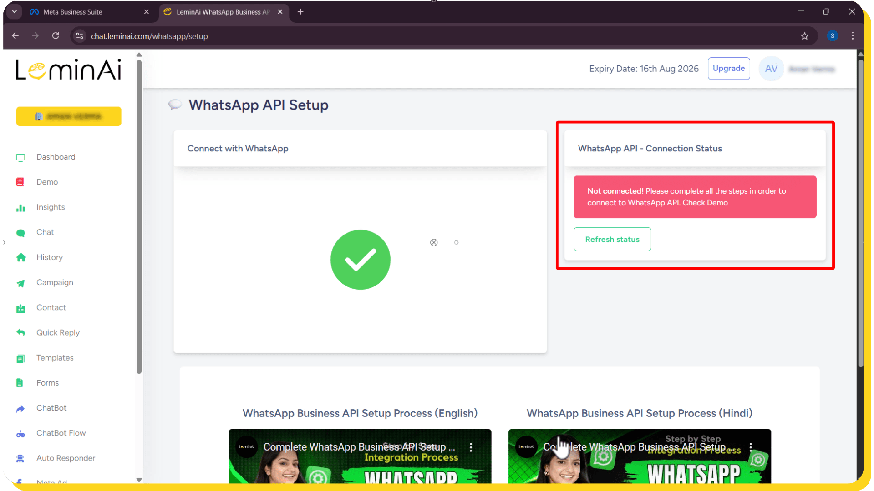Viewport: 874px width, 491px height.
Task: Select the small radio circle near the checkmark
Action: point(457,242)
